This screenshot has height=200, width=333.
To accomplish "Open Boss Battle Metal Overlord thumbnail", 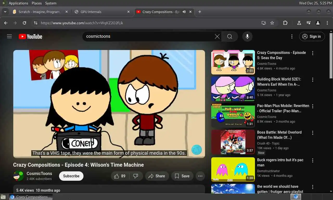I will [x=233, y=142].
